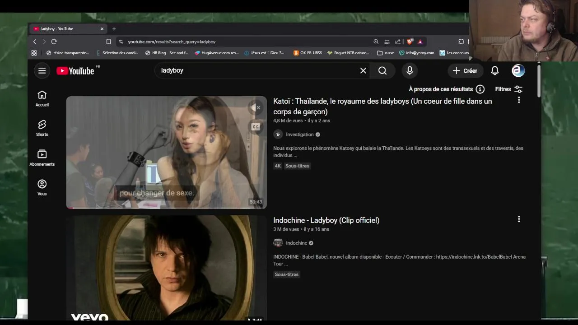Open the account avatar menu
Screen dimensions: 578x325
click(518, 70)
